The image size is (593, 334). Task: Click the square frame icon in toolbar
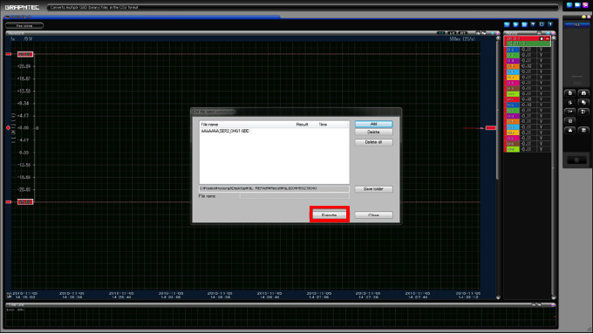point(542,24)
